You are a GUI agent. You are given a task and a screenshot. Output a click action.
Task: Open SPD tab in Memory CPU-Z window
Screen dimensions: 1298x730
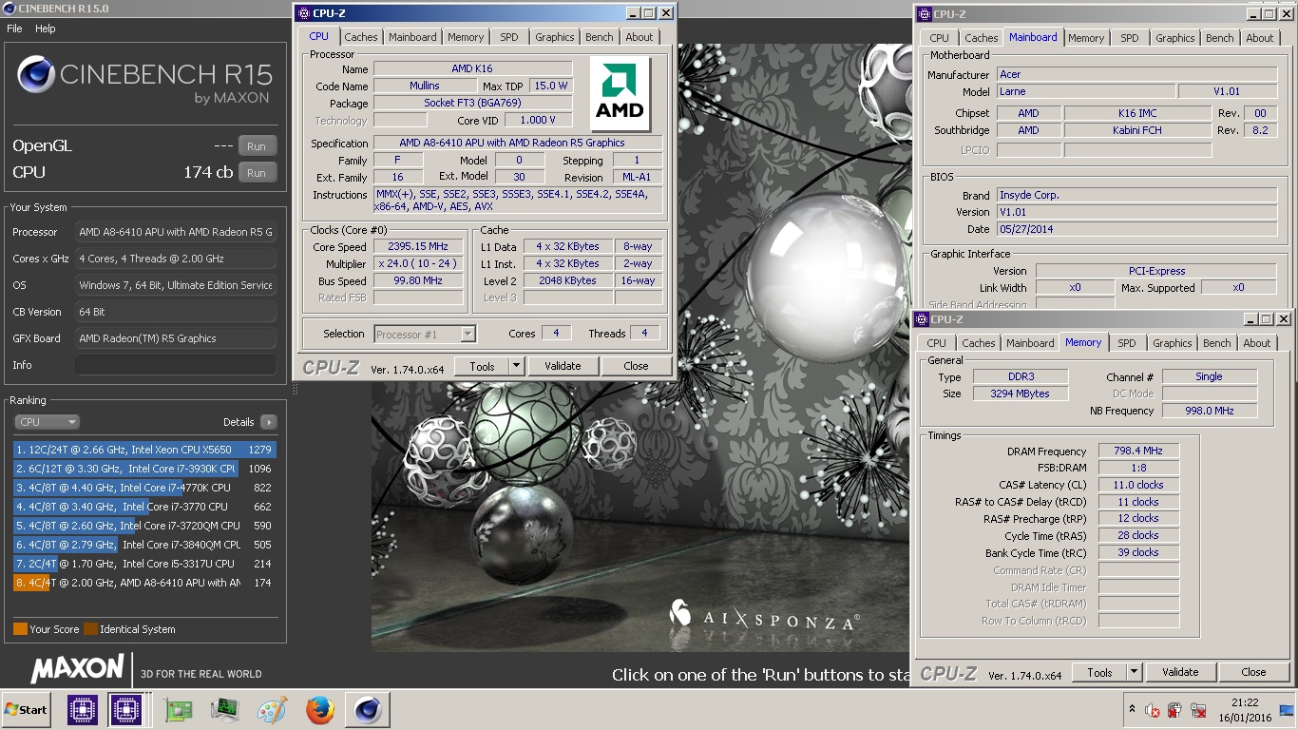click(1127, 343)
